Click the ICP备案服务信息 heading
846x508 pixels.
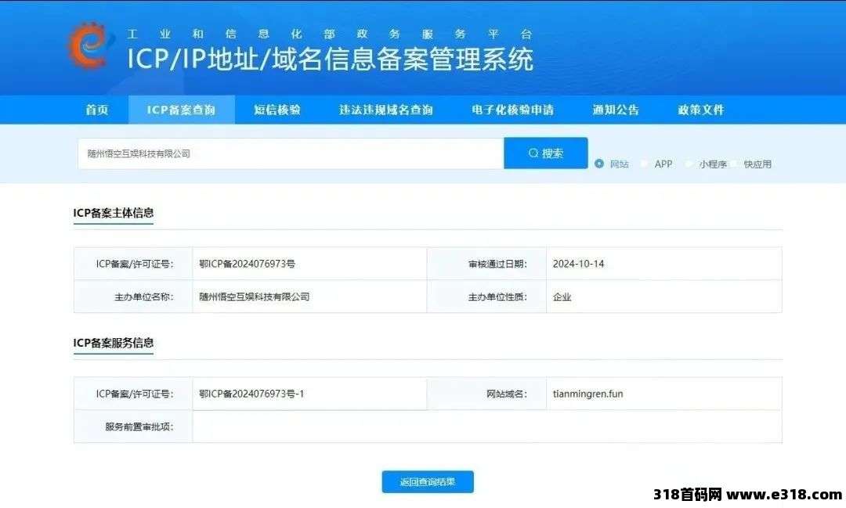[114, 343]
